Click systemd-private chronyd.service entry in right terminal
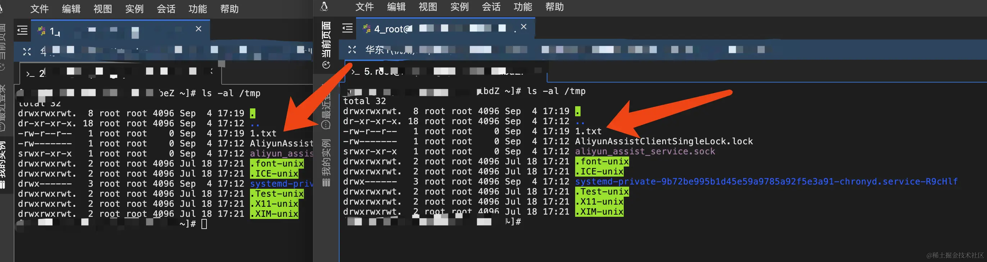The width and height of the screenshot is (987, 262). (x=766, y=181)
